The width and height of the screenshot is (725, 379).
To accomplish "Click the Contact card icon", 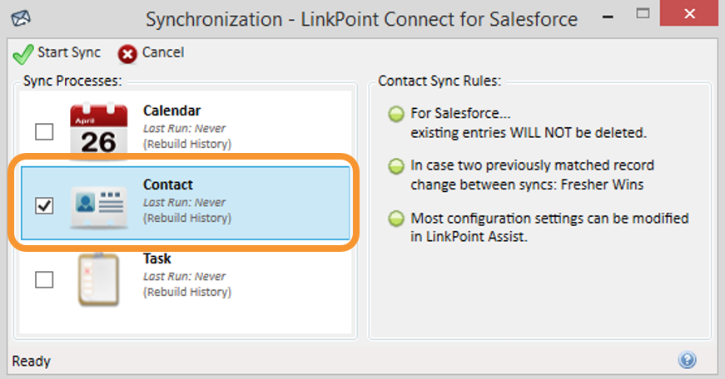I will [98, 206].
